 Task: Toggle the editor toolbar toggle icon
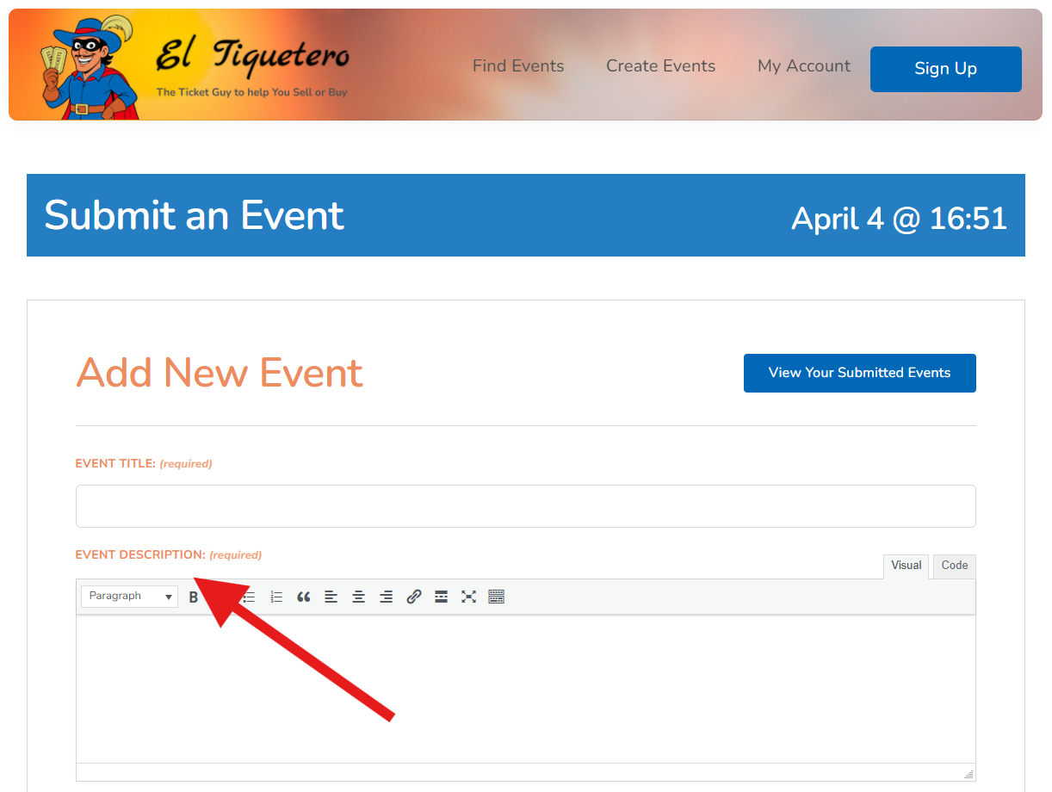tap(496, 597)
